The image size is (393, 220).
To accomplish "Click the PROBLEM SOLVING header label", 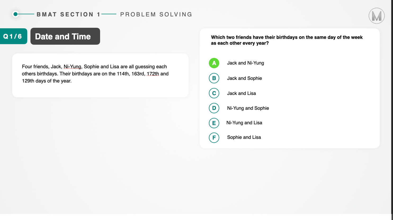I will coord(156,15).
